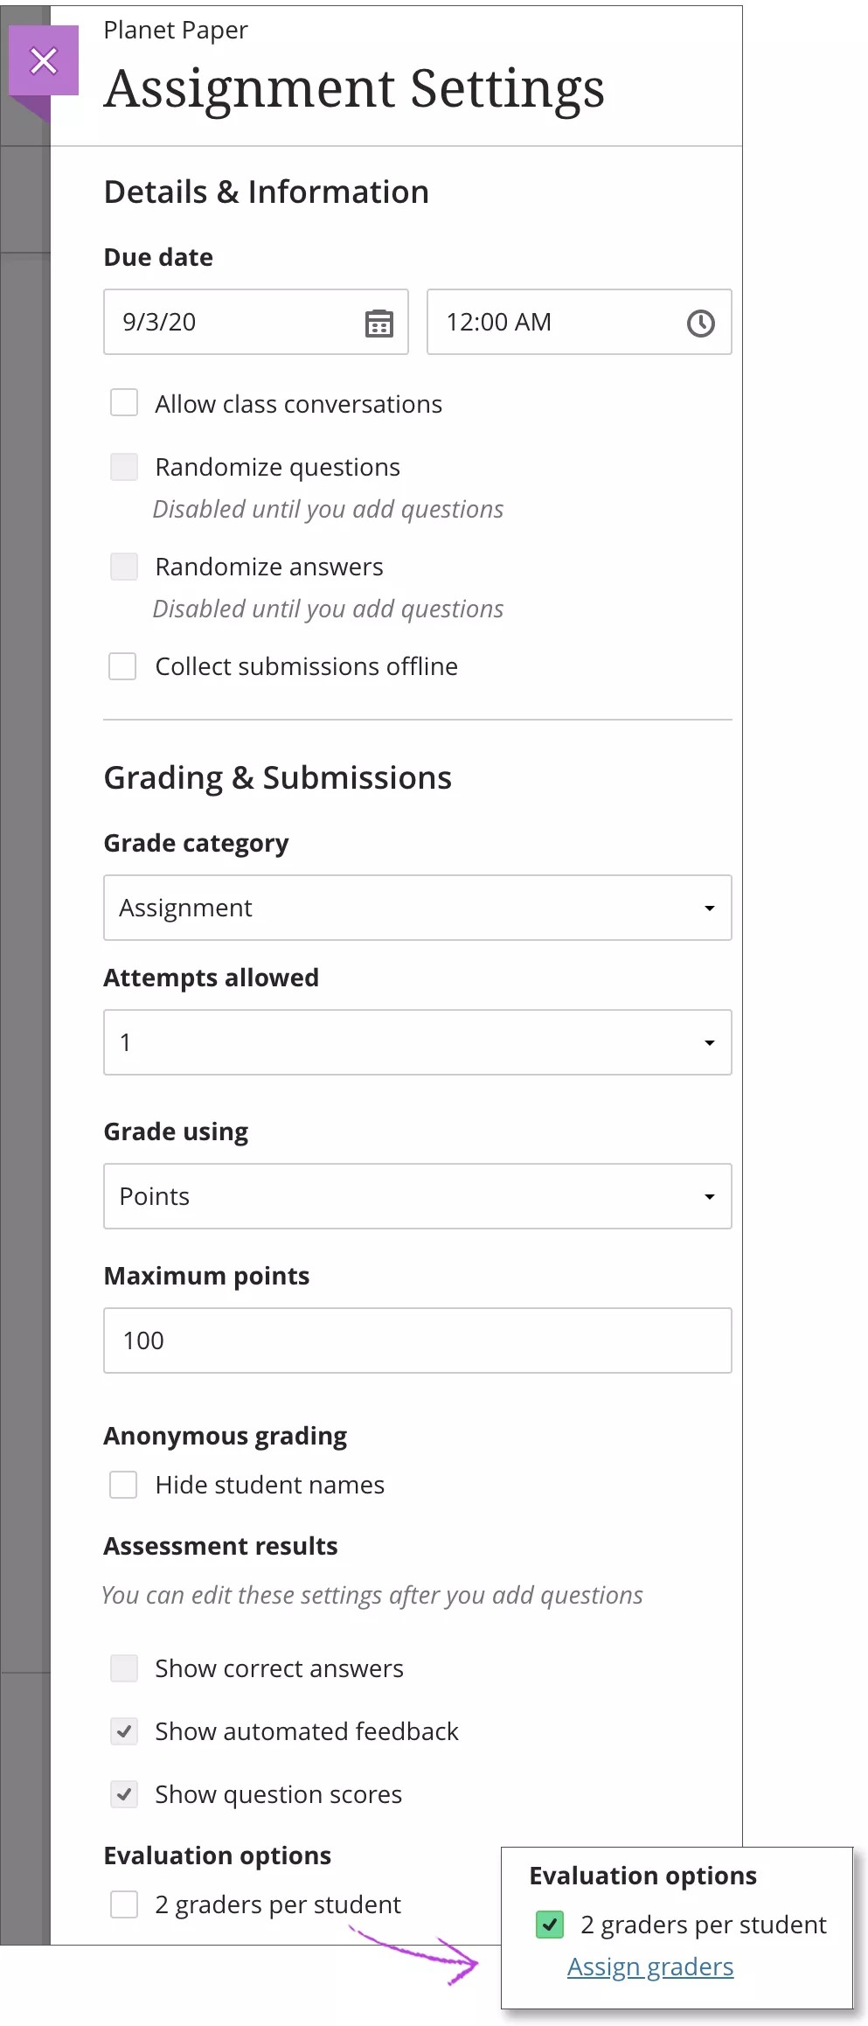The image size is (868, 2026).
Task: Uncheck Show automated feedback
Action: pos(124,1730)
